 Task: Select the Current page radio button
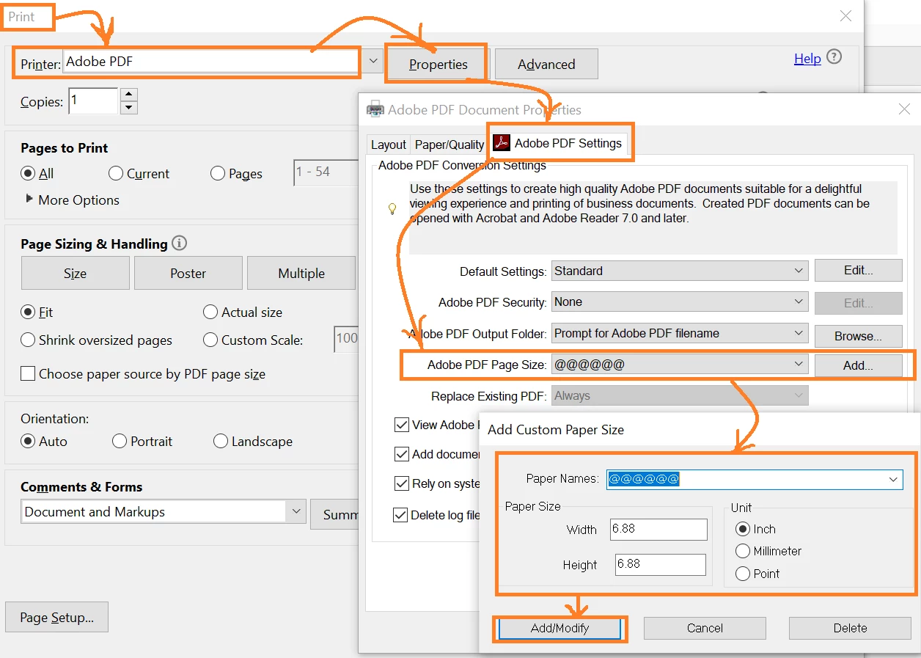(116, 174)
